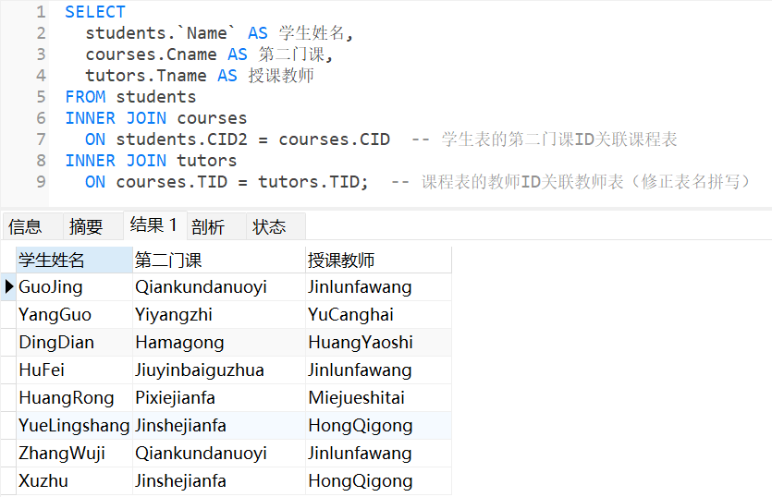Click Jinlunfawang in HuFei's row

coord(378,370)
